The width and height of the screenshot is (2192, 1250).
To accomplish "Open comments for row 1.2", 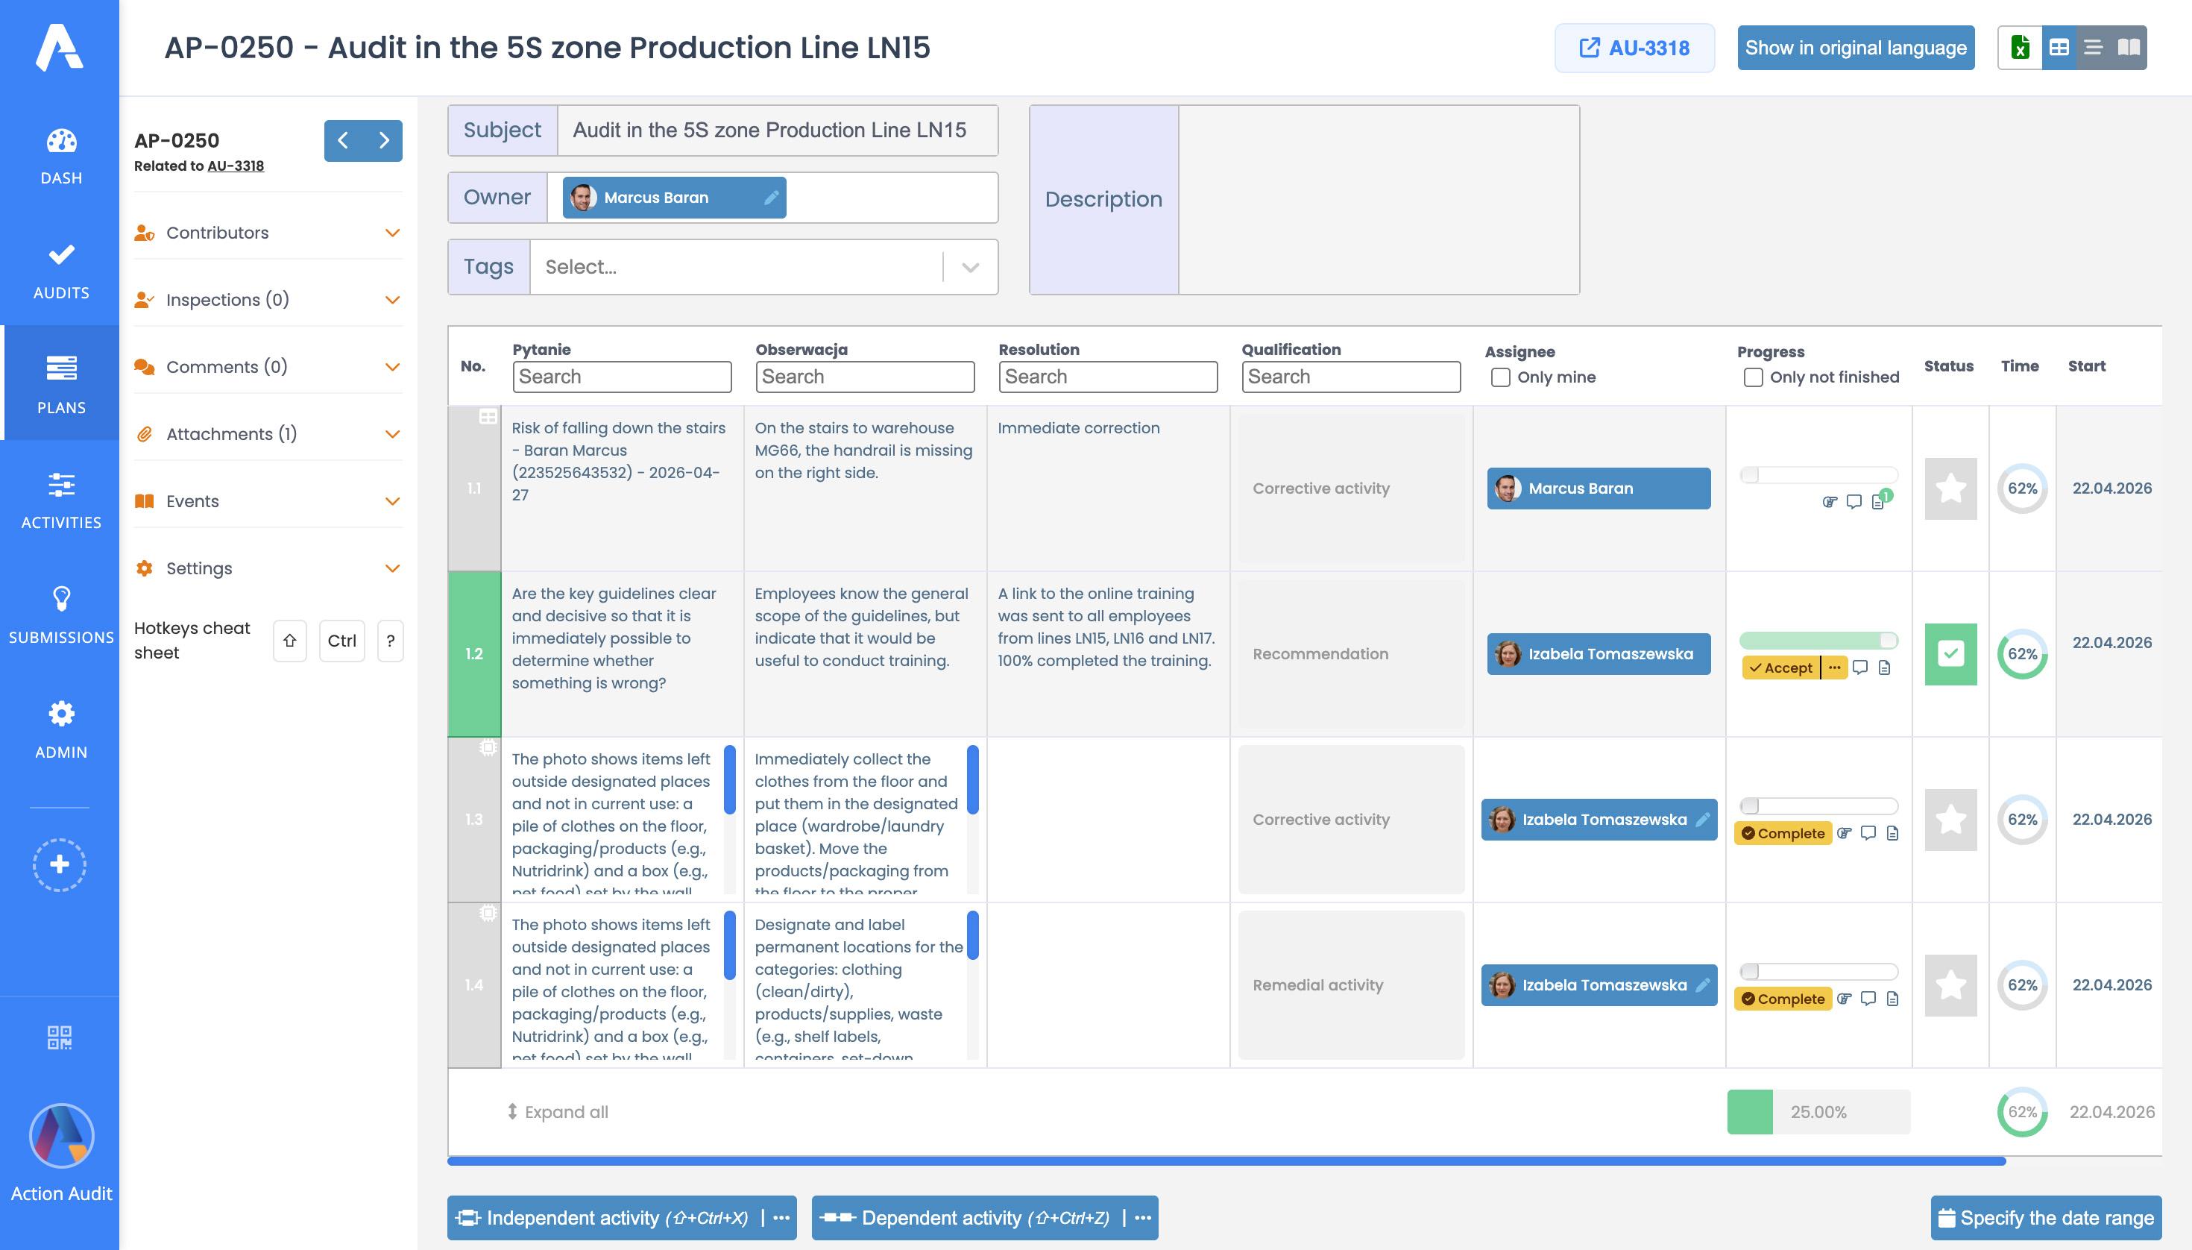I will [x=1861, y=667].
